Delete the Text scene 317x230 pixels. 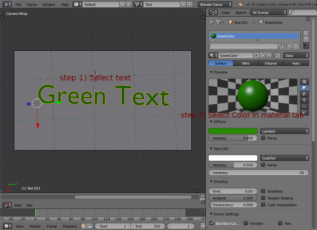[x=190, y=4]
